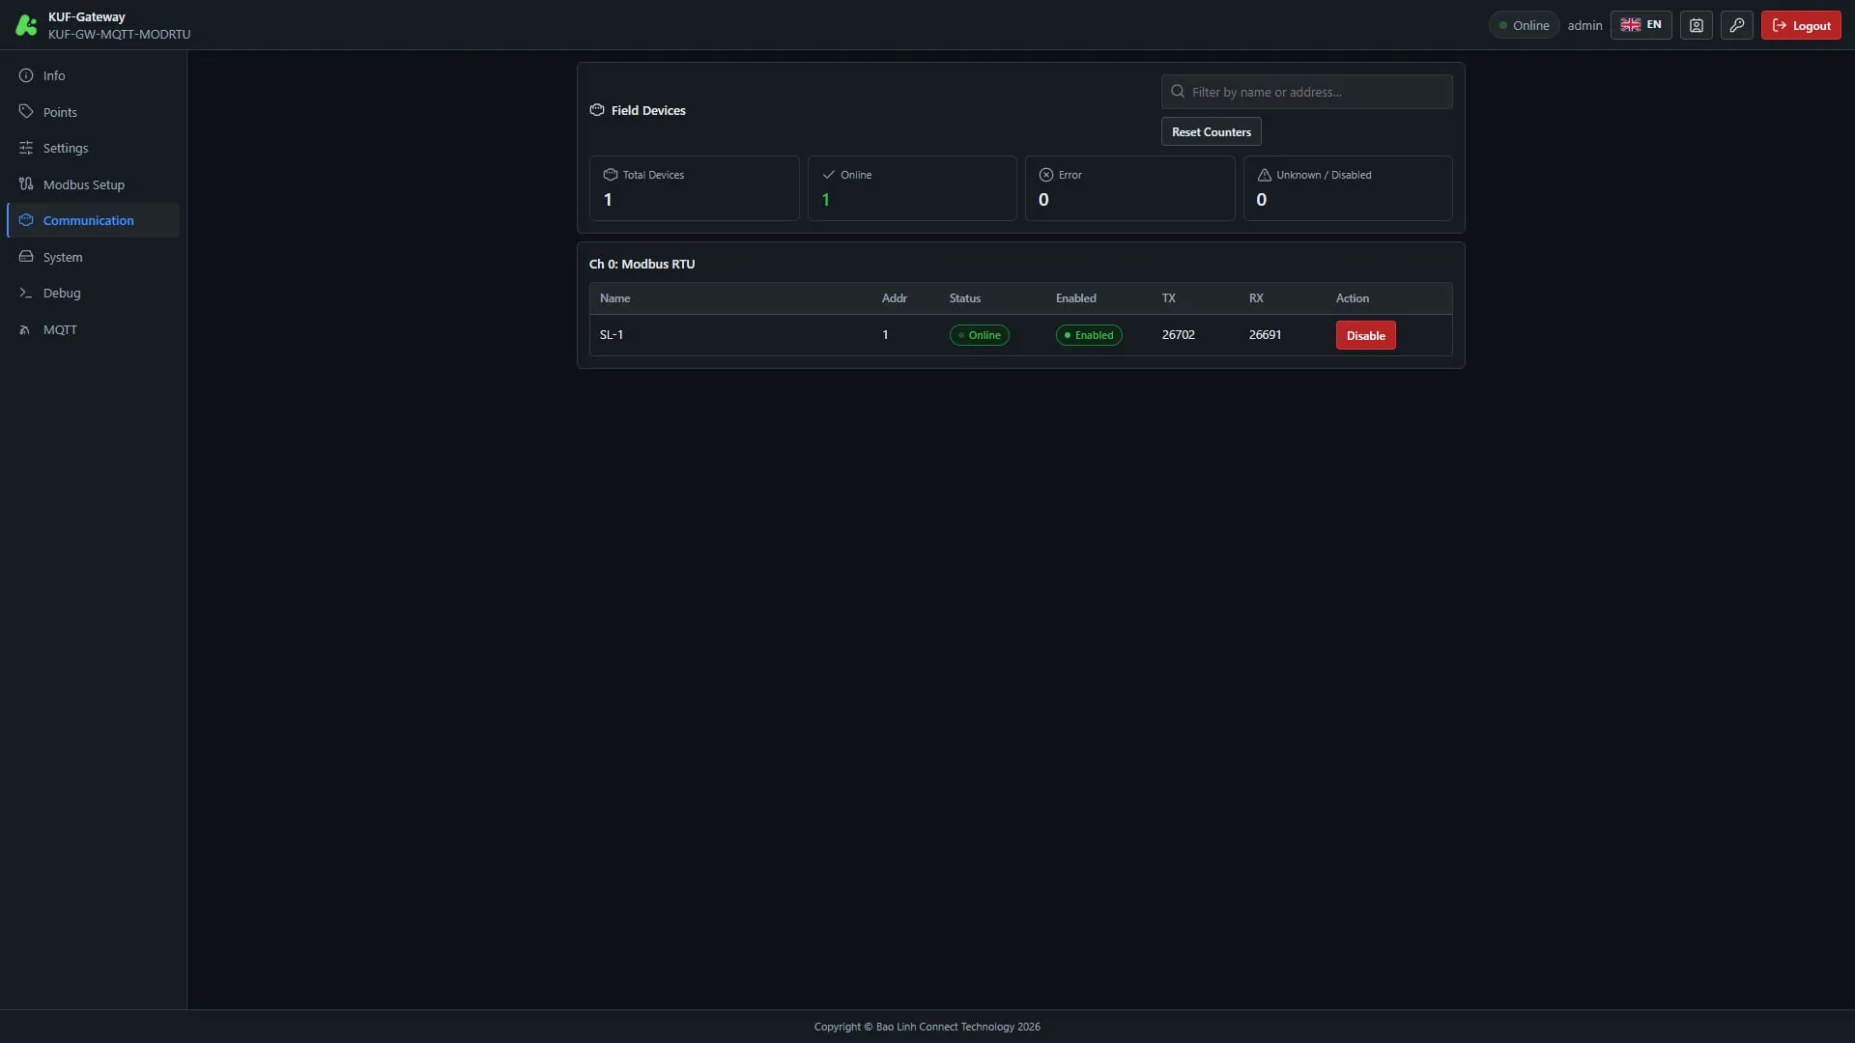Viewport: 1855px width, 1043px height.
Task: Go to the Points menu item
Action: coord(93,112)
